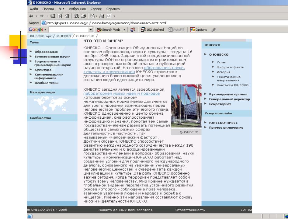Click the 102 blocked popup button

coord(152,30)
